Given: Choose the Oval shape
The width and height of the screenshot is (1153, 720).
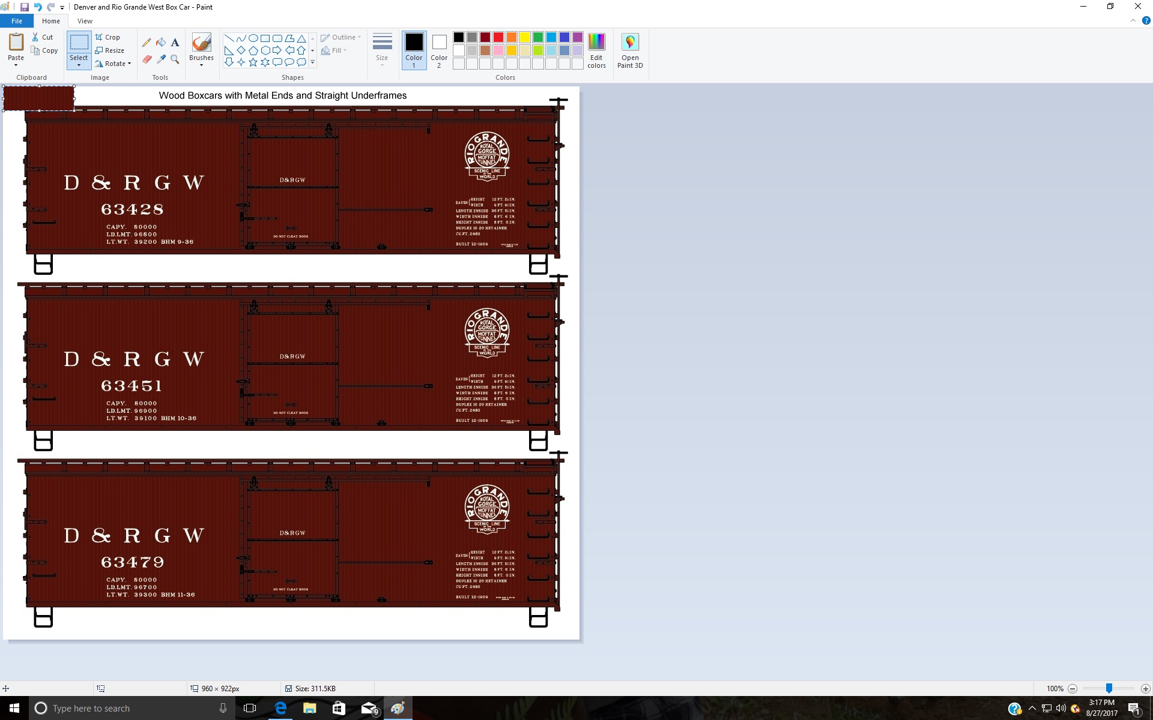Looking at the screenshot, I should click(253, 38).
